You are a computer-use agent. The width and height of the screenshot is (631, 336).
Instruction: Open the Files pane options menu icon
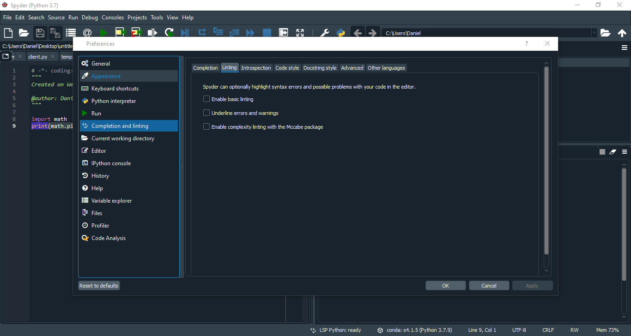(x=625, y=151)
